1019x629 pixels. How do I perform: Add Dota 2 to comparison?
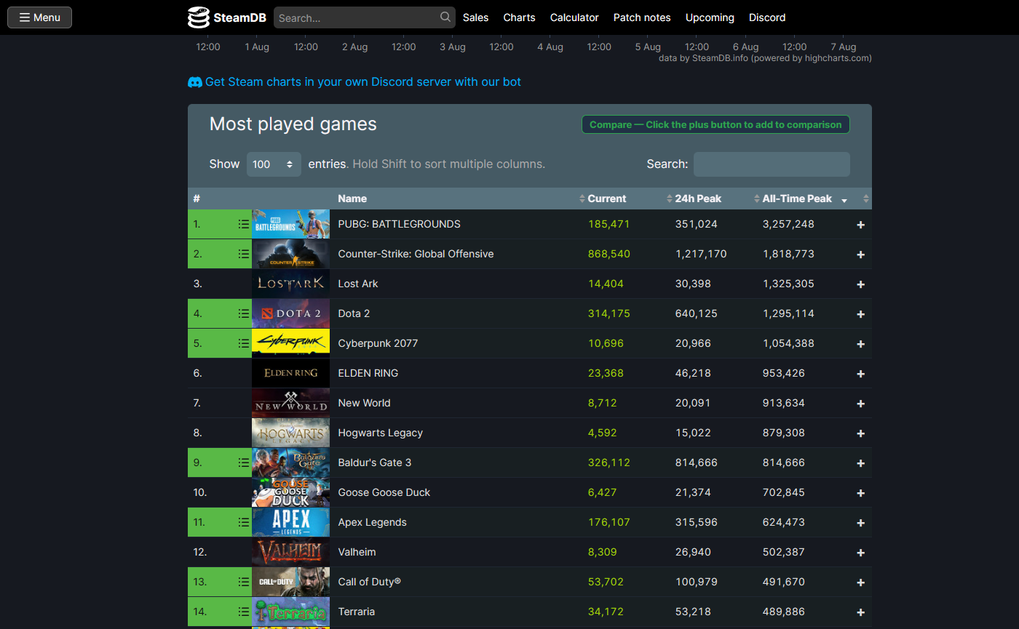860,314
